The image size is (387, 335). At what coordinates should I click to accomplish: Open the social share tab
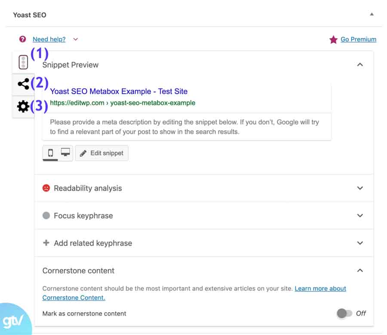23,84
